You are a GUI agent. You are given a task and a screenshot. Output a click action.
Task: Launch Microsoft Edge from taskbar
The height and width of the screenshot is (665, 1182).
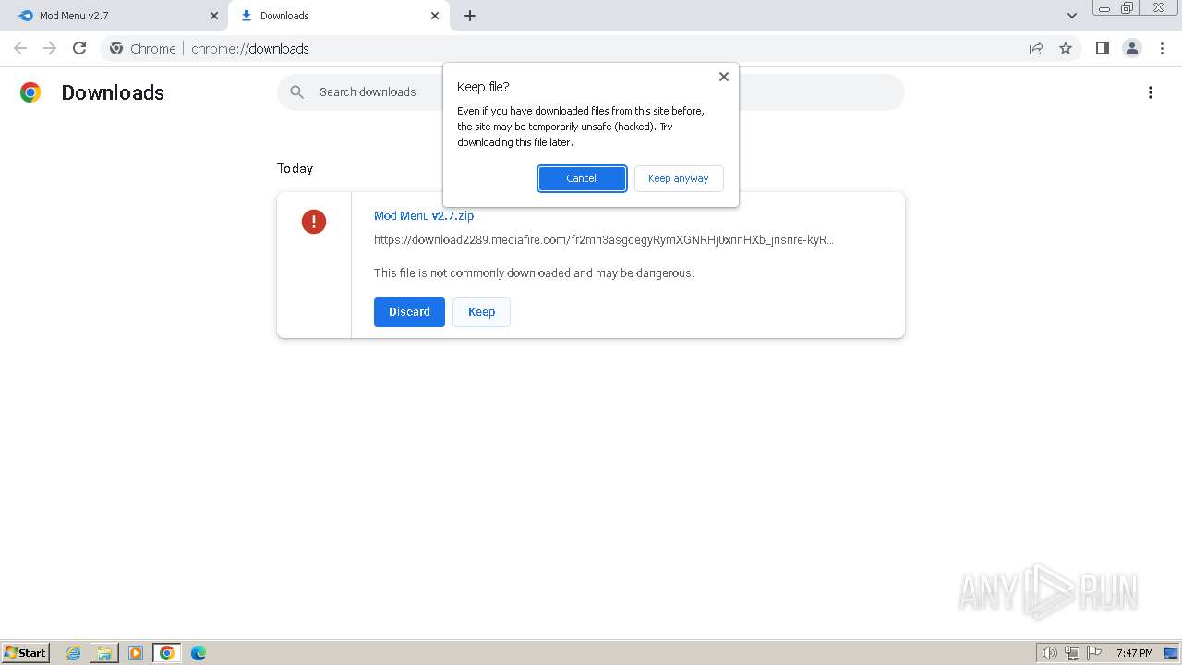199,653
